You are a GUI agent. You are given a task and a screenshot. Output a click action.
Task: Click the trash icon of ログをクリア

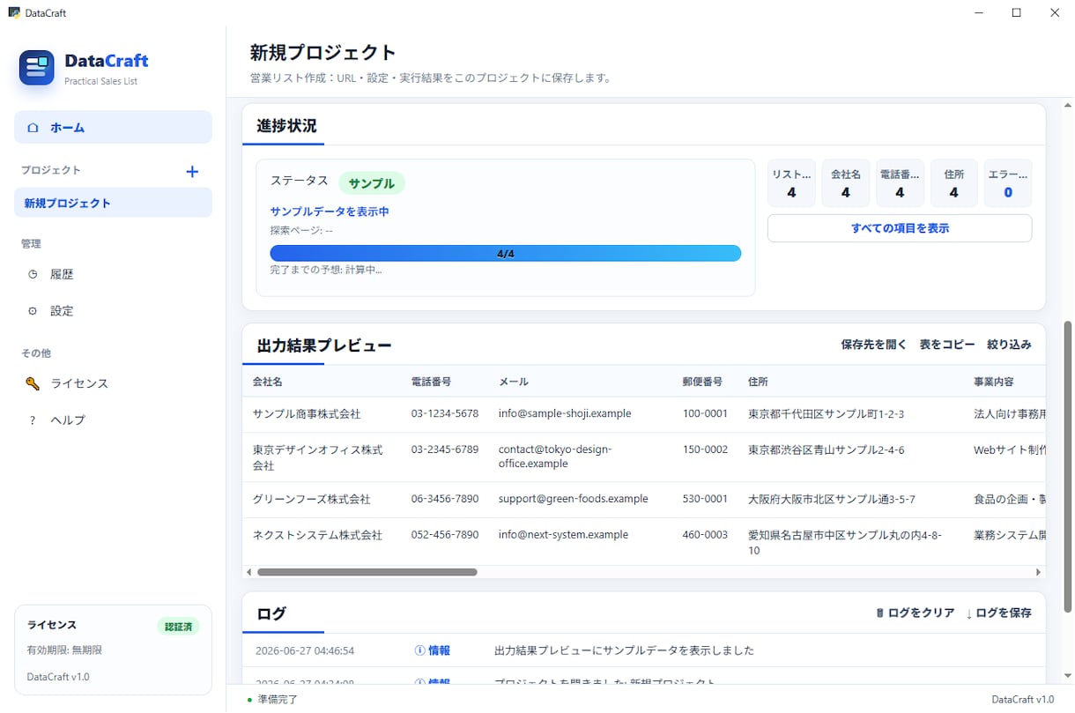879,613
